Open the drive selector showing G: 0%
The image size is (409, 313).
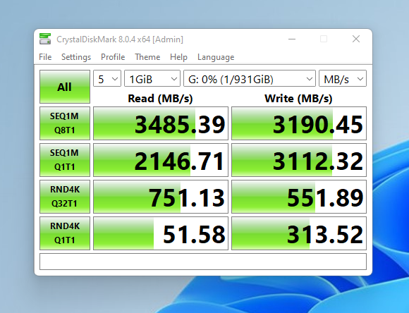[x=250, y=78]
